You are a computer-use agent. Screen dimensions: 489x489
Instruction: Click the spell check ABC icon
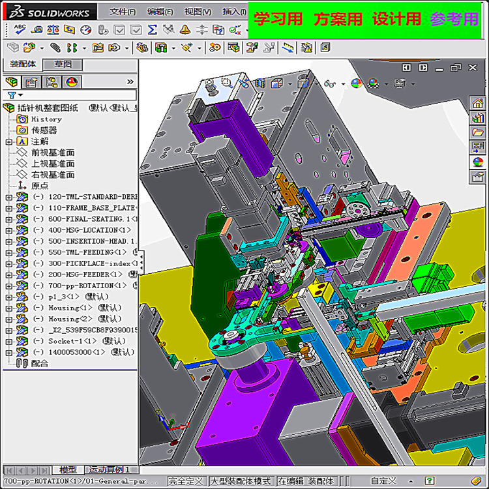coord(20,29)
